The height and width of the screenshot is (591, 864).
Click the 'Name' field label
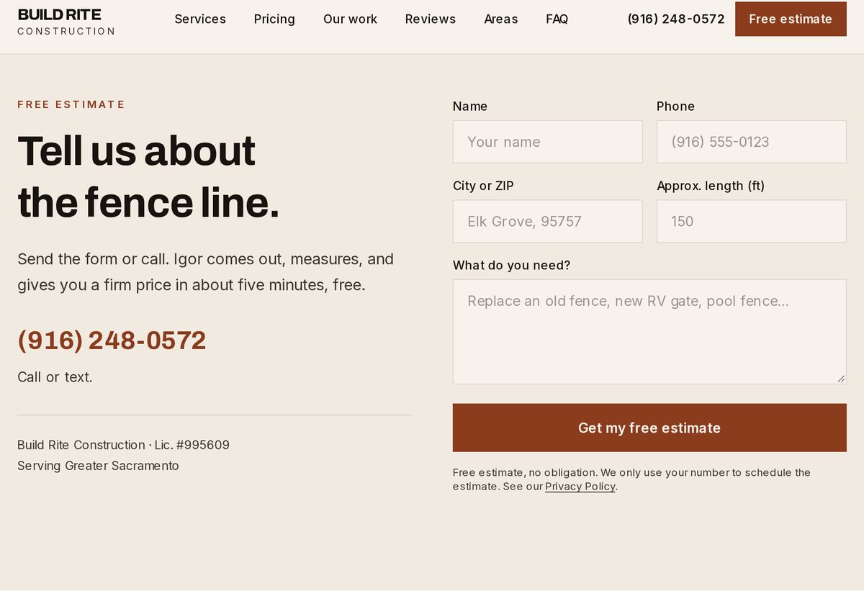click(x=470, y=107)
